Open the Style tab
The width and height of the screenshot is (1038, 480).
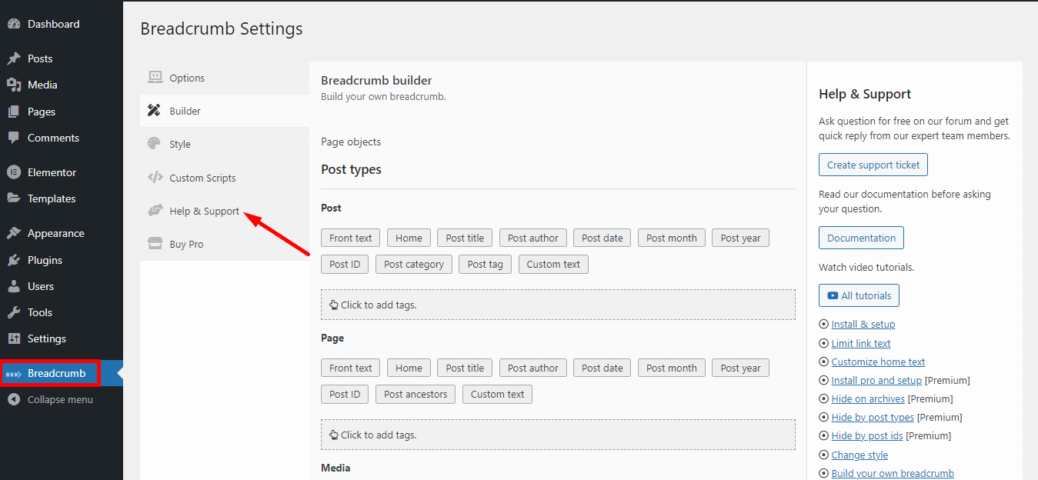[x=225, y=144]
